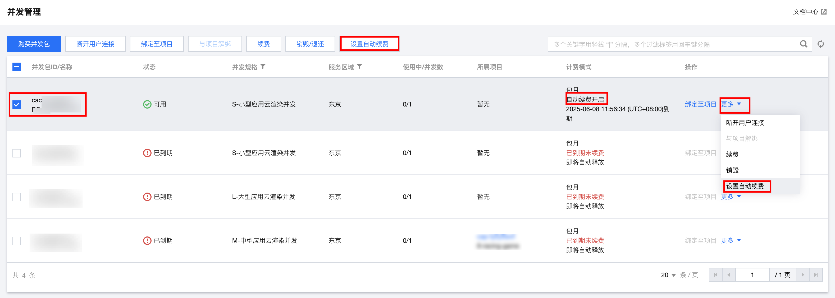Click the 销毁/退还 toolbar button
This screenshot has height=298, width=835.
click(x=310, y=44)
